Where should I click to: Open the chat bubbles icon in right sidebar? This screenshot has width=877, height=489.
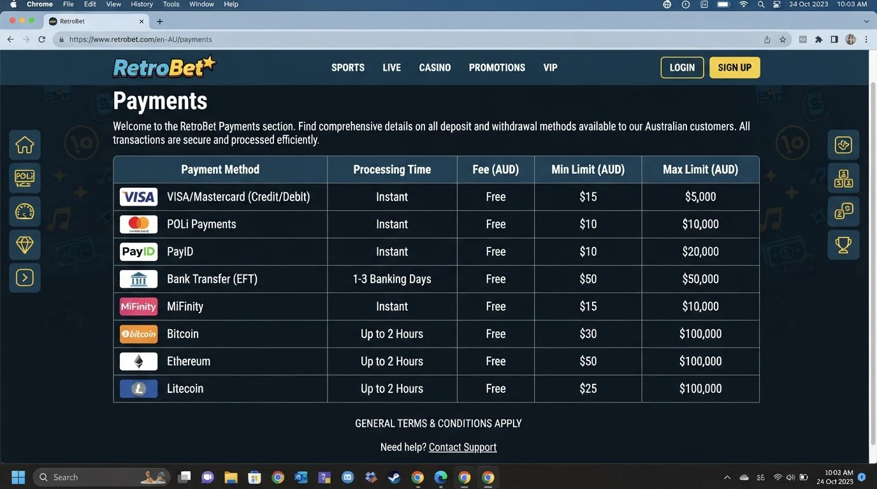click(843, 211)
